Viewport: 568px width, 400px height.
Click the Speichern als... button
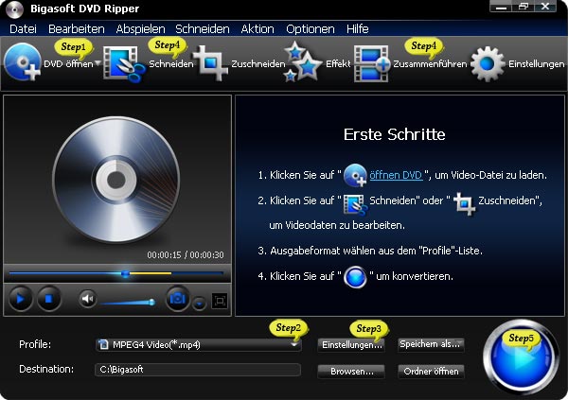coord(431,344)
